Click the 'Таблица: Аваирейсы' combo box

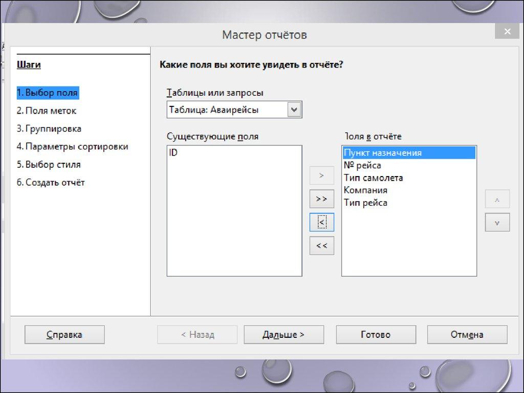228,110
